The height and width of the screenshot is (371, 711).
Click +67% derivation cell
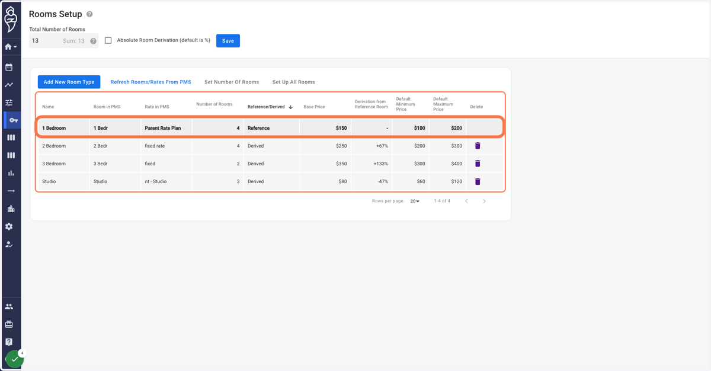[x=372, y=146]
